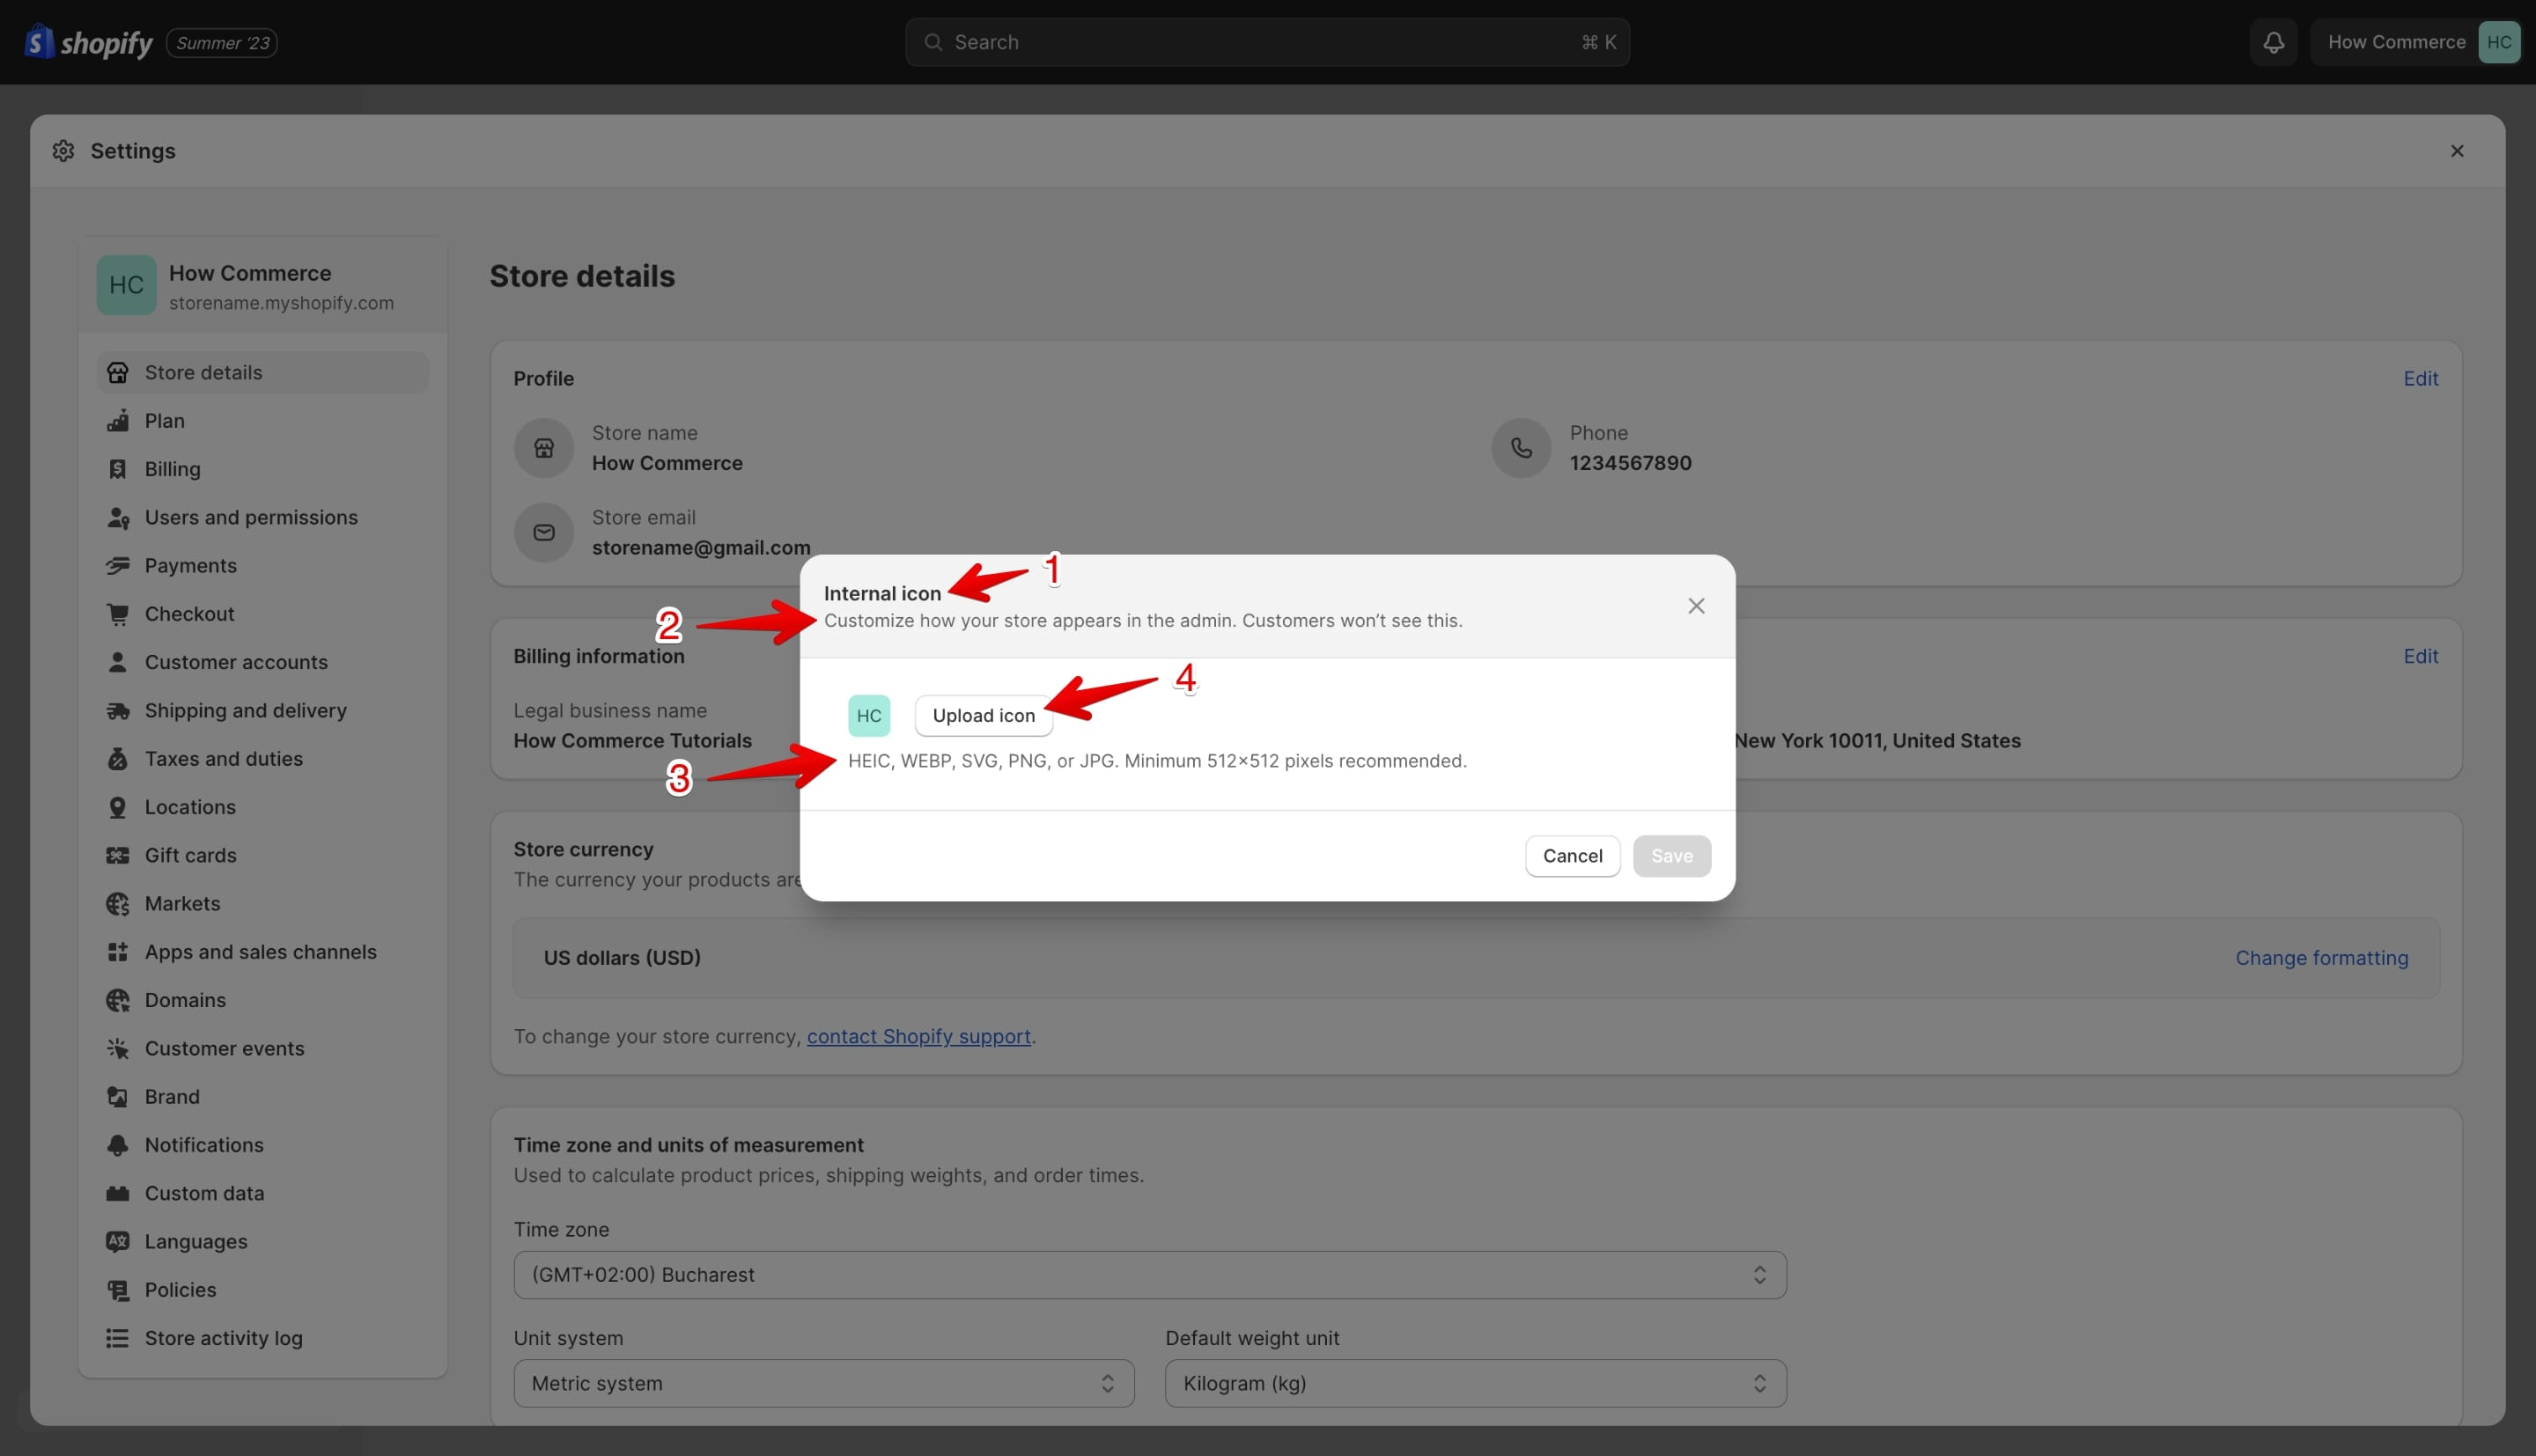Click the Payments hand icon

pyautogui.click(x=117, y=566)
